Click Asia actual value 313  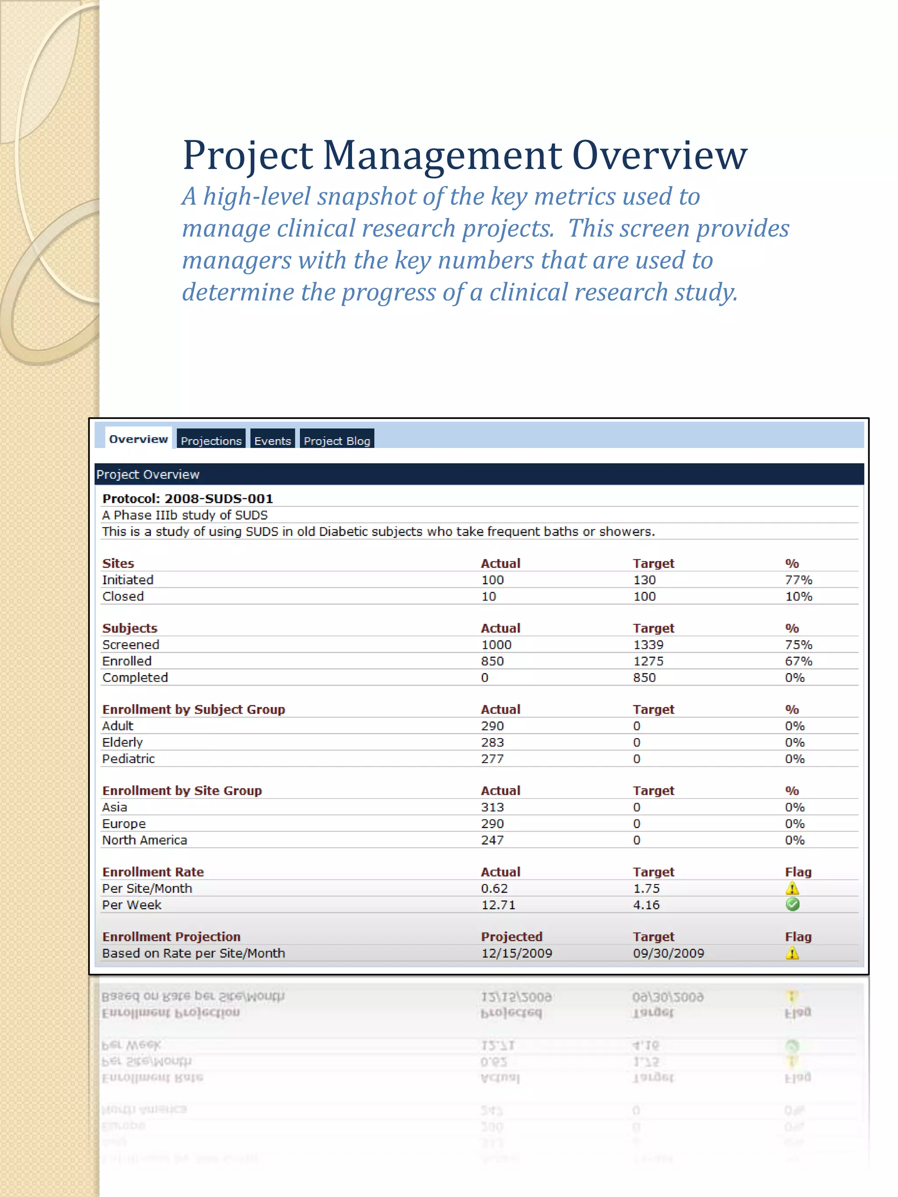pos(492,807)
